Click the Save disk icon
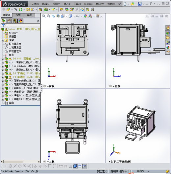The height and width of the screenshot is (174, 171). pos(140,4)
